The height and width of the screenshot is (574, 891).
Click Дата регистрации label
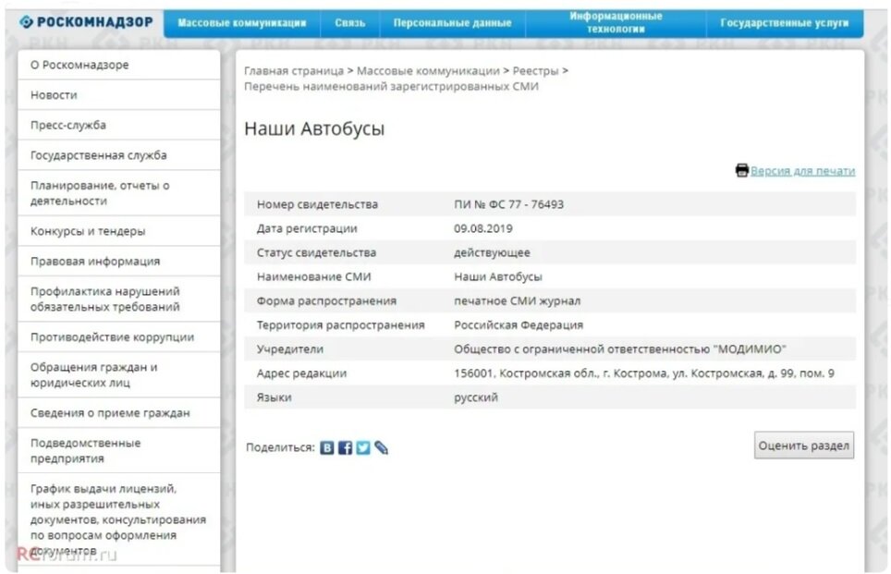point(307,228)
